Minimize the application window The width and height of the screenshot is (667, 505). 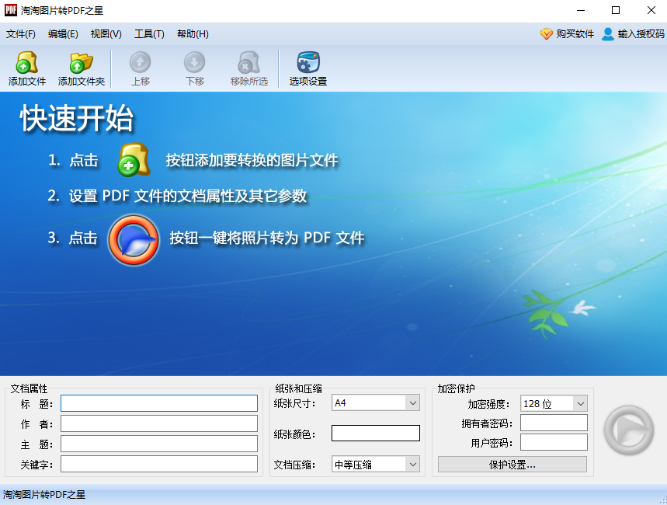click(581, 10)
